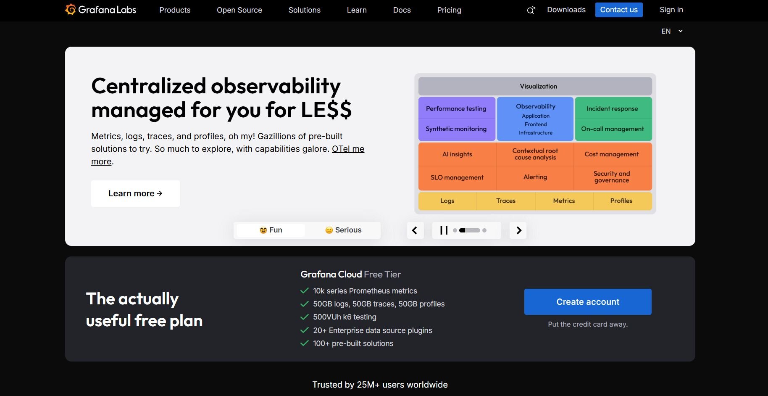Open the AI search sparkle icon
This screenshot has width=768, height=396.
click(531, 10)
